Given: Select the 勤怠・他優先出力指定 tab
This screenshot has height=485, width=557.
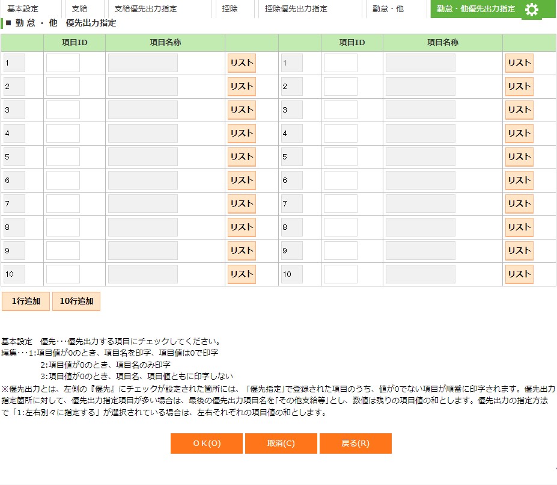Looking at the screenshot, I should [x=476, y=8].
